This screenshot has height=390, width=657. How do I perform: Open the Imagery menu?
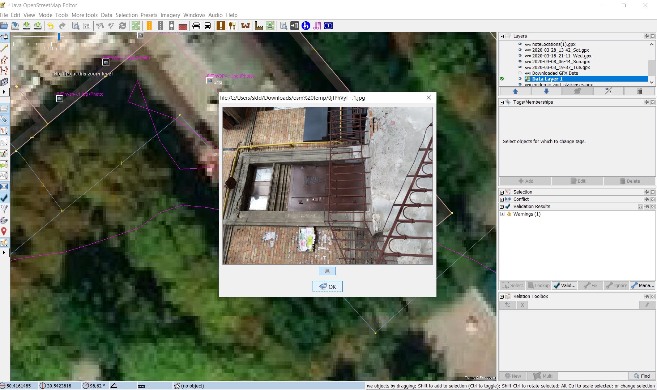170,15
